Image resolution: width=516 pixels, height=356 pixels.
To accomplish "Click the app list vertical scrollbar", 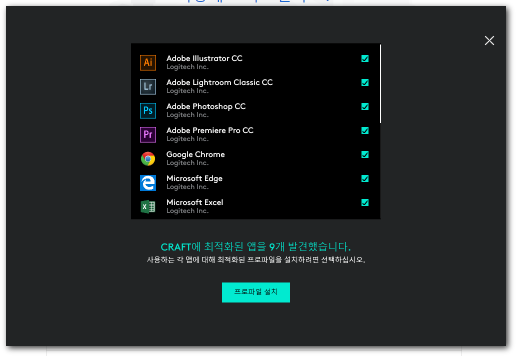I will point(380,84).
